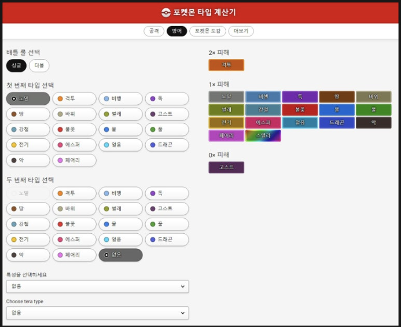Choose 페어리 as second type
This screenshot has width=401, height=327.
[75, 255]
